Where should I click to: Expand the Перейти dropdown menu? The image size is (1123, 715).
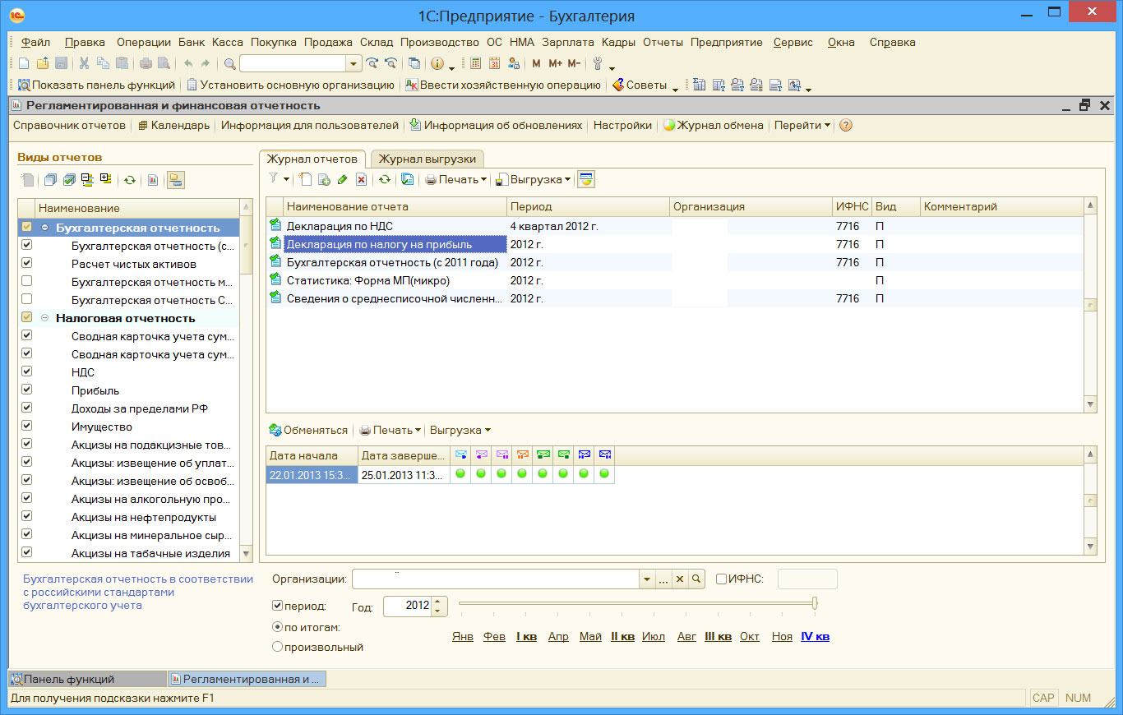coord(802,126)
